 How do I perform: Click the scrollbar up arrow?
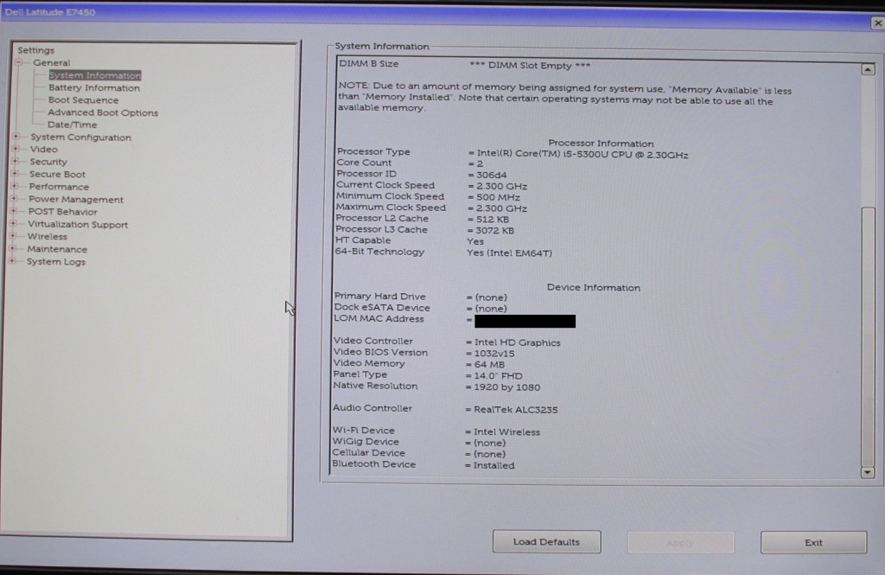(868, 69)
